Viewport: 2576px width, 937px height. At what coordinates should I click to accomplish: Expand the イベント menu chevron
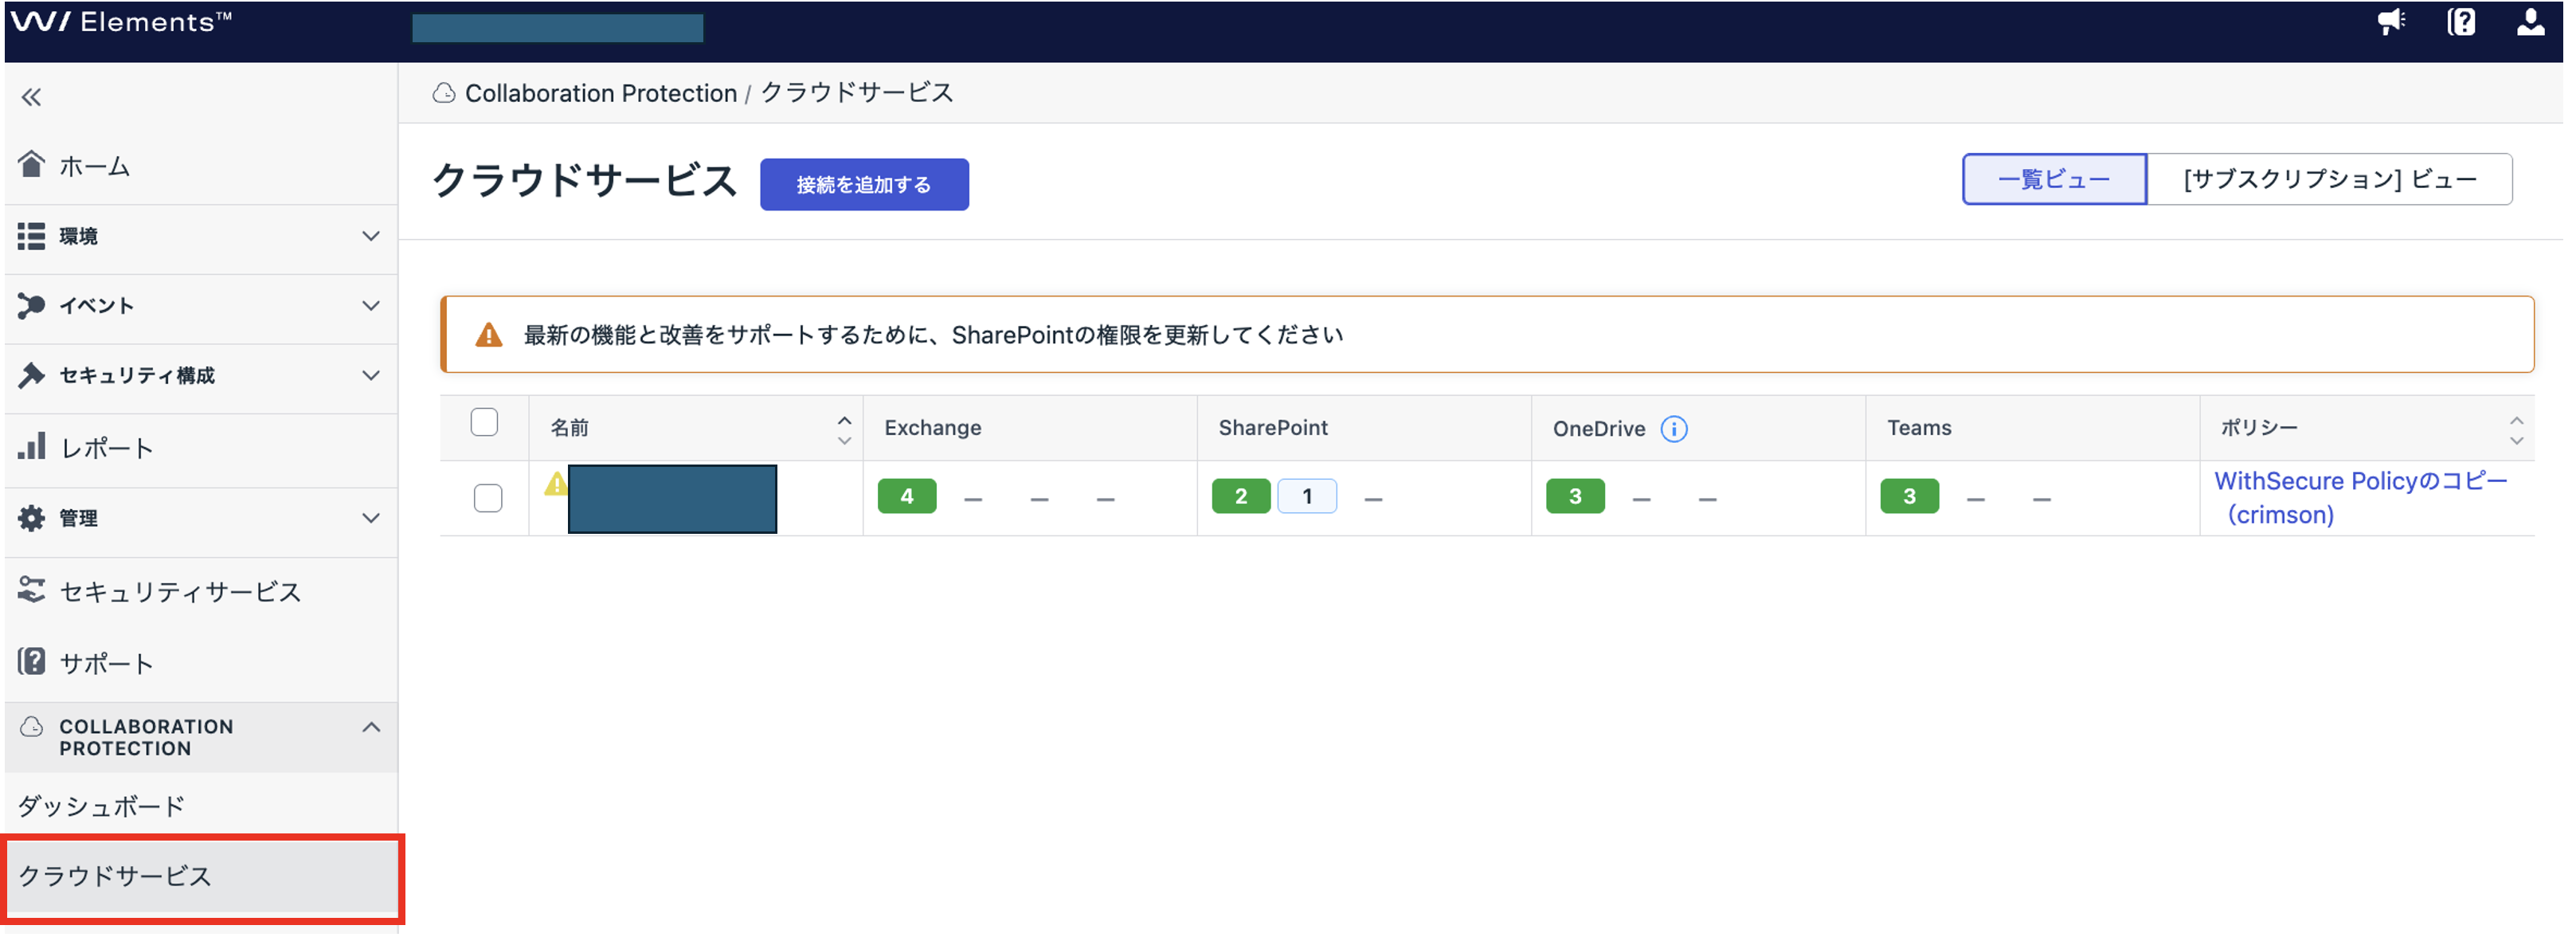click(371, 305)
